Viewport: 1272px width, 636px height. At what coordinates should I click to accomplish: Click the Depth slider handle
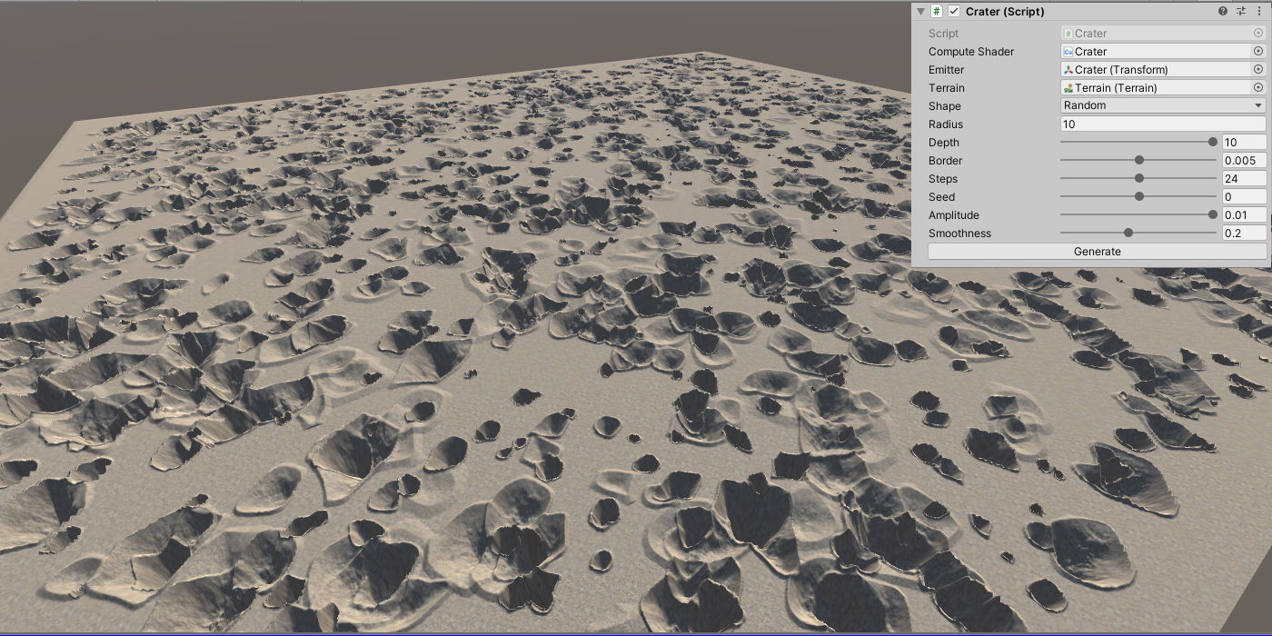coord(1212,142)
